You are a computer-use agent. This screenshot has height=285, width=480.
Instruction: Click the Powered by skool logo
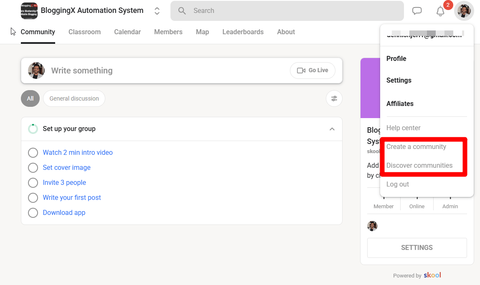pos(432,275)
